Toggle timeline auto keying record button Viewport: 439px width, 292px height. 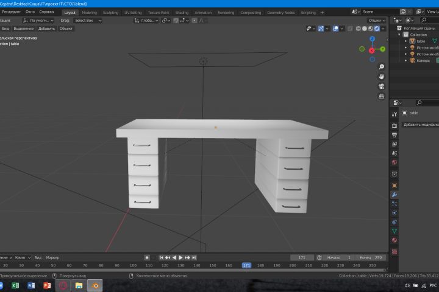tap(147, 258)
